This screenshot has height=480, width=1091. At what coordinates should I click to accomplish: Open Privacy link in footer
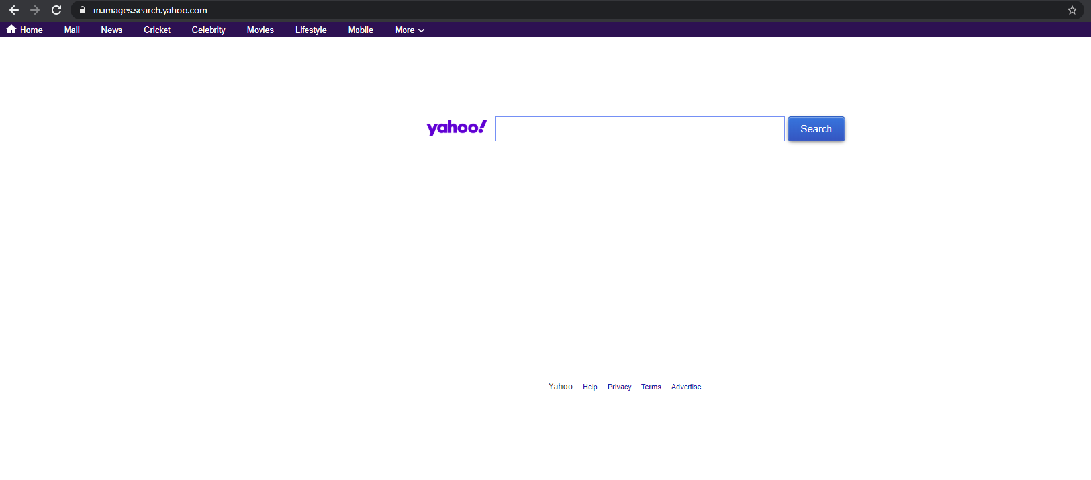[x=620, y=387]
